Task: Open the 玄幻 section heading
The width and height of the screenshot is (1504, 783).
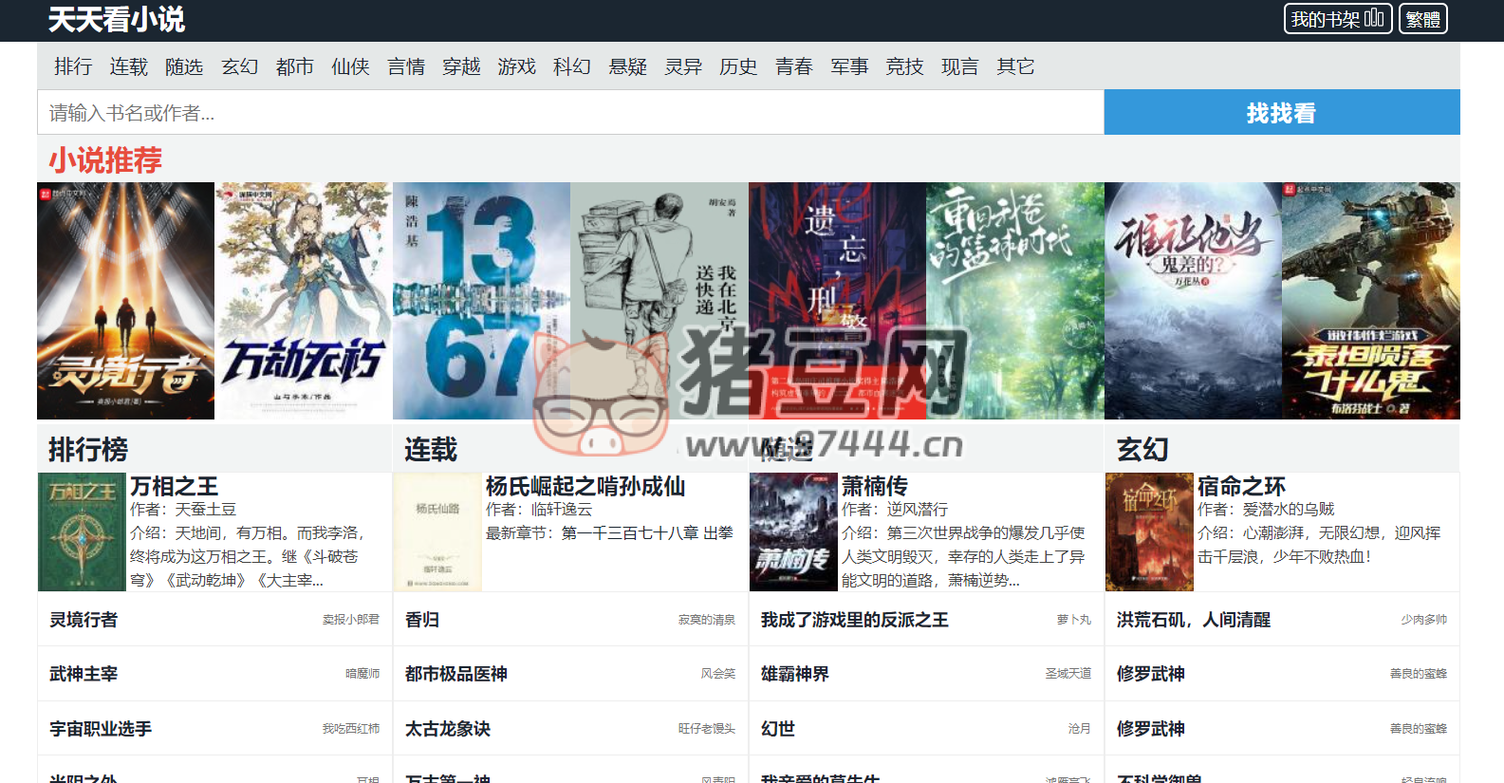Action: pos(1142,450)
